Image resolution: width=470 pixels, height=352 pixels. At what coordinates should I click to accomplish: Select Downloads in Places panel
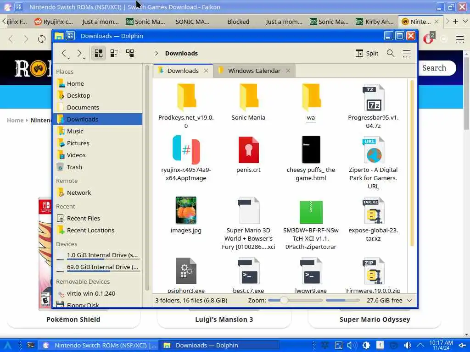click(x=98, y=119)
